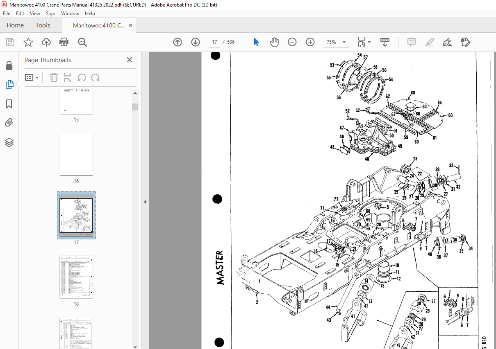Click the thumbnail panel scrollbar thumb
The height and width of the screenshot is (349, 496).
pyautogui.click(x=135, y=107)
